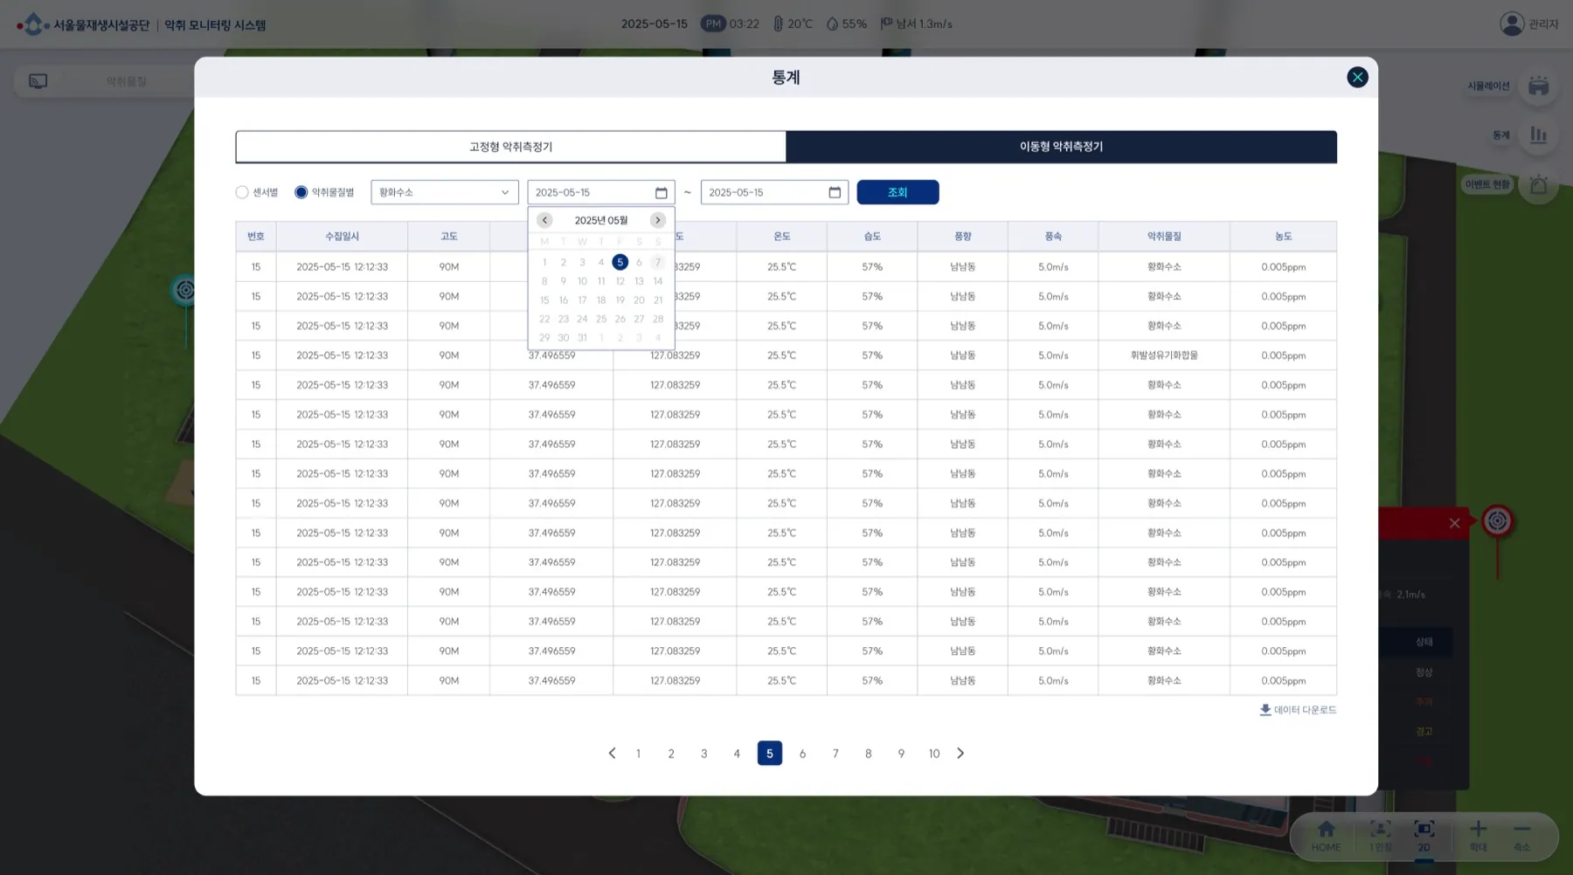Go to the previous pagination page arrow
1573x875 pixels.
pos(612,753)
